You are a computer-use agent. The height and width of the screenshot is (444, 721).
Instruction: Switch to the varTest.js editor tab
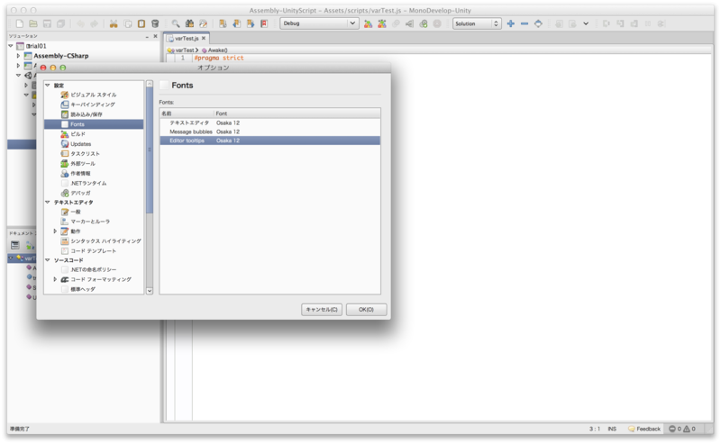click(x=187, y=38)
